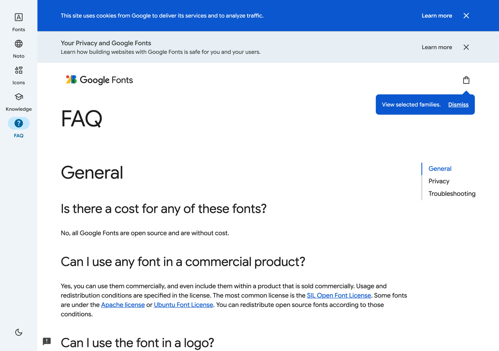Open the Ubuntu Font License link
The height and width of the screenshot is (351, 499).
183,305
